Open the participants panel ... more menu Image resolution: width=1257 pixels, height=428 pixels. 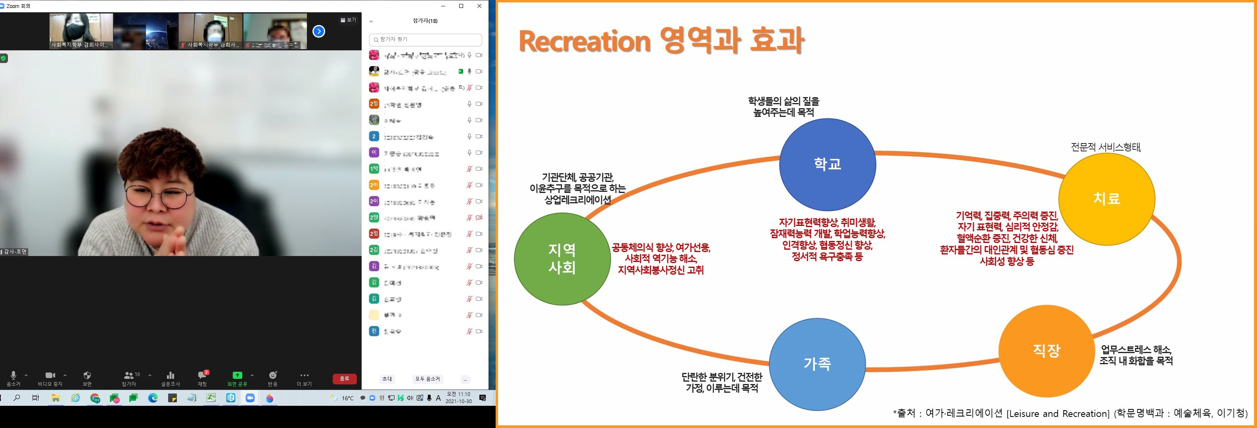coord(465,379)
